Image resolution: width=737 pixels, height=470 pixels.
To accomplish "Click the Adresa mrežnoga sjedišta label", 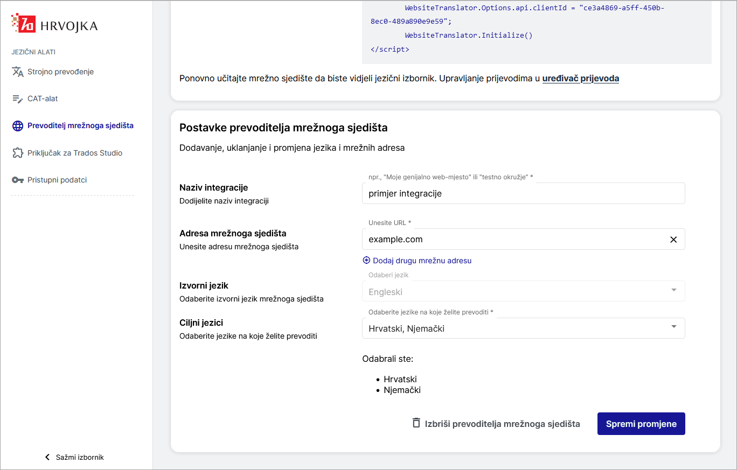I will [233, 233].
